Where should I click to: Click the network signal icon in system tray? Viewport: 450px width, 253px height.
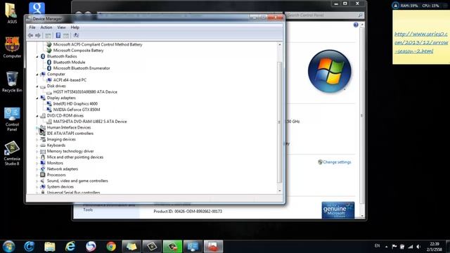(411, 247)
